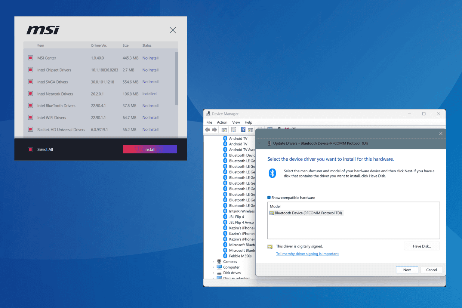
Task: Click the Computer category icon
Action: (219, 267)
